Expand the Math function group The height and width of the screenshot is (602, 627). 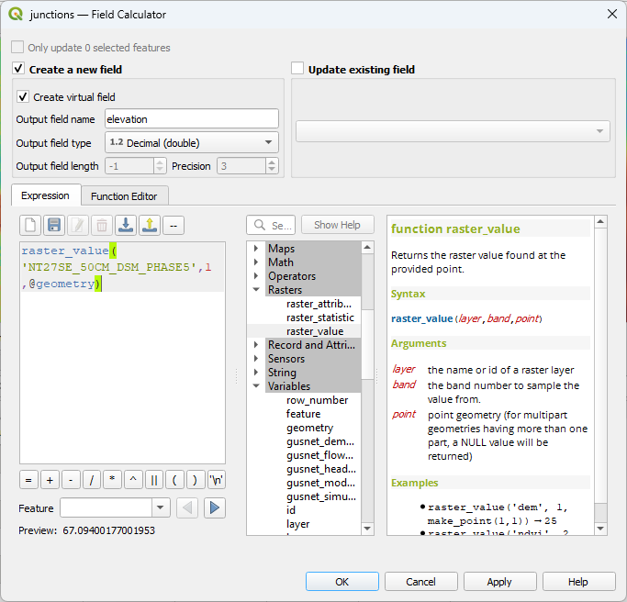256,262
